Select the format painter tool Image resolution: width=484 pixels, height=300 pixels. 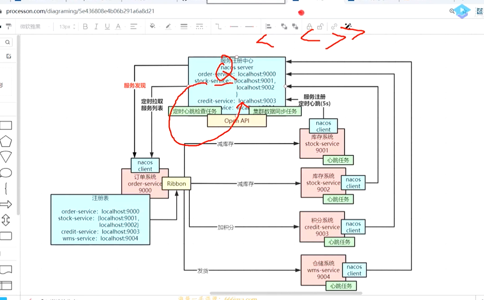9,26
